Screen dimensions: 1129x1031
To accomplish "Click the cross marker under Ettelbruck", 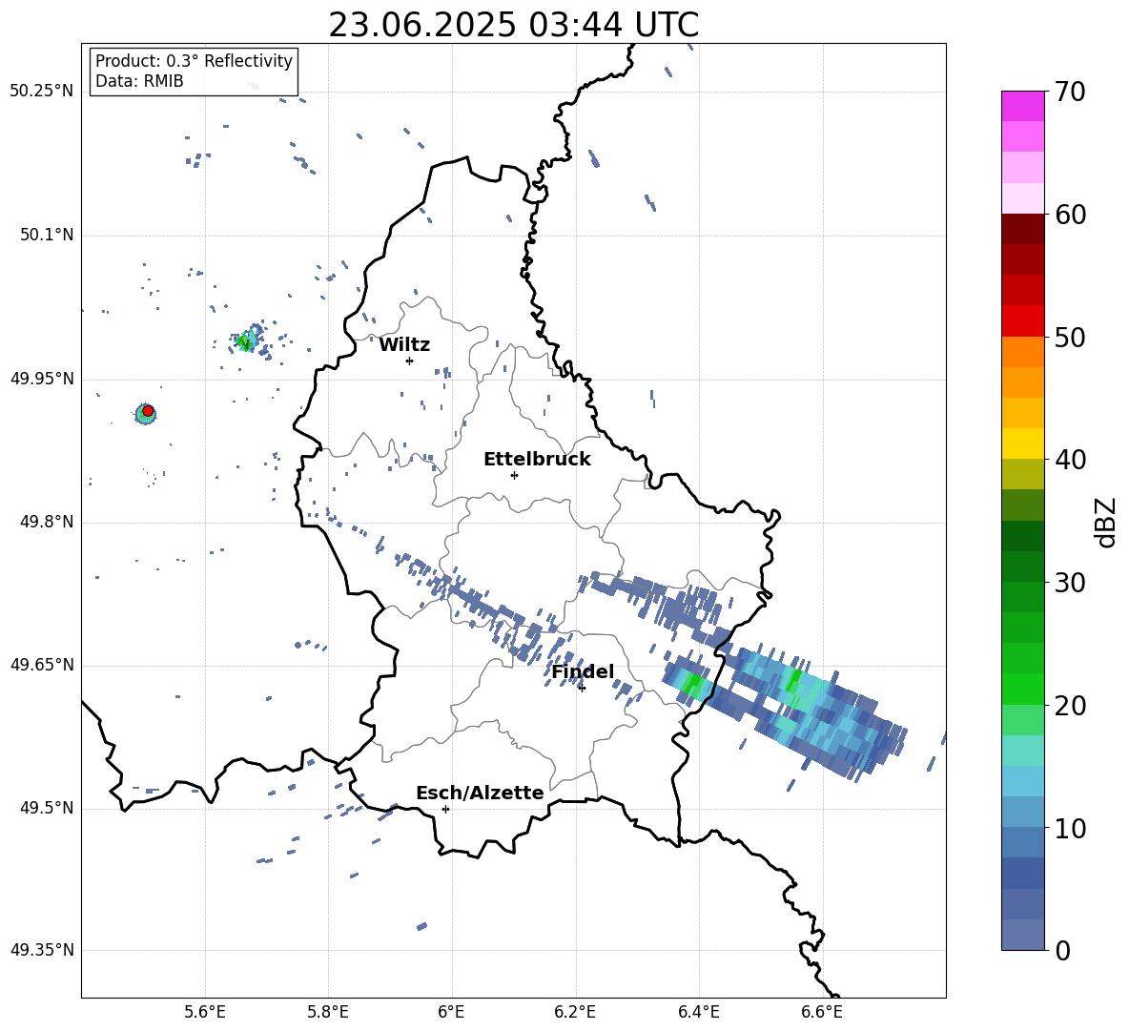I will (514, 475).
